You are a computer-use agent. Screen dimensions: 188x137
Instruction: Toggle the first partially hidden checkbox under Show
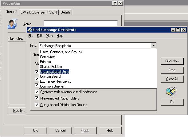pos(37,72)
